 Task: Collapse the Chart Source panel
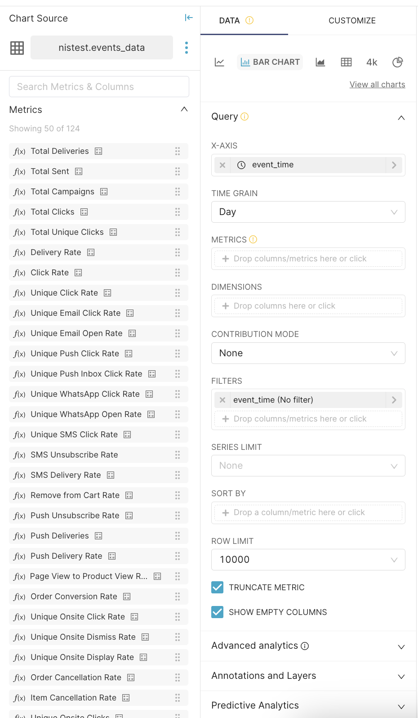pyautogui.click(x=189, y=18)
